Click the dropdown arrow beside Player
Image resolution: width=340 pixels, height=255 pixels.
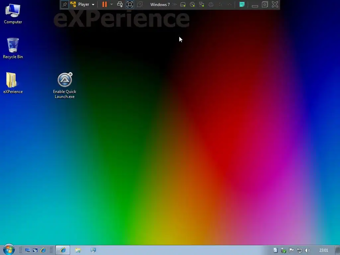tap(93, 5)
